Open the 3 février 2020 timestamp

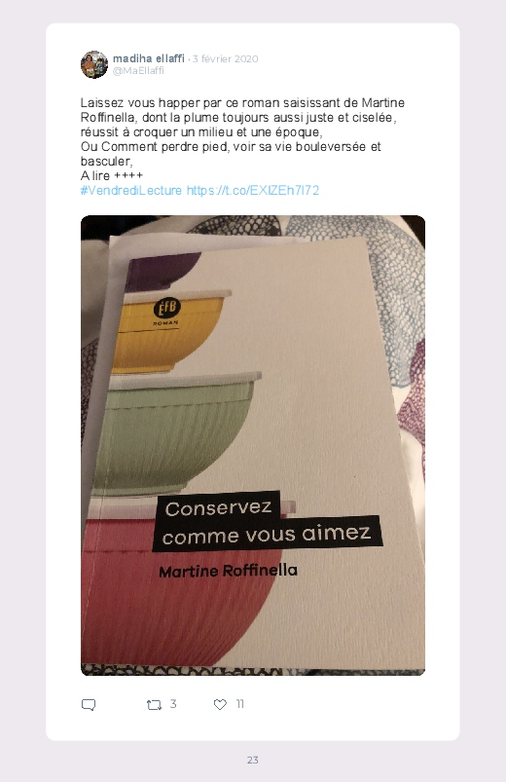coord(226,58)
